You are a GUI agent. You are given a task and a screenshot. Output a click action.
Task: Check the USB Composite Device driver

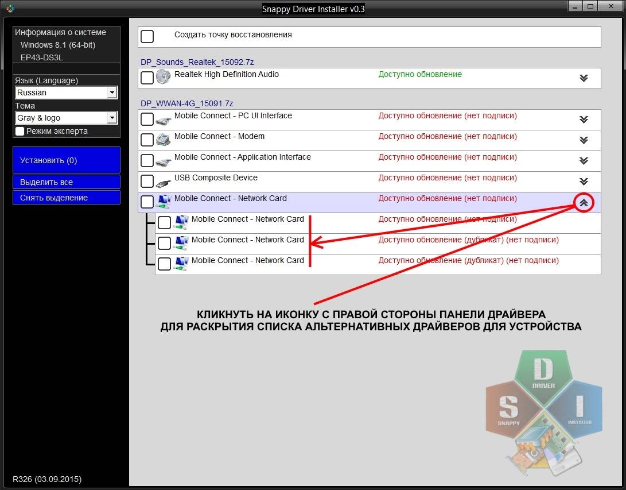click(147, 181)
